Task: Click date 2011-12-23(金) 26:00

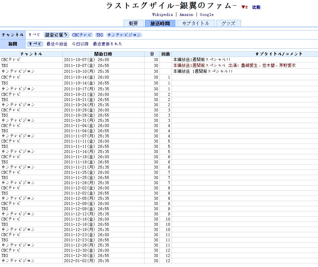Action: tap(87, 235)
